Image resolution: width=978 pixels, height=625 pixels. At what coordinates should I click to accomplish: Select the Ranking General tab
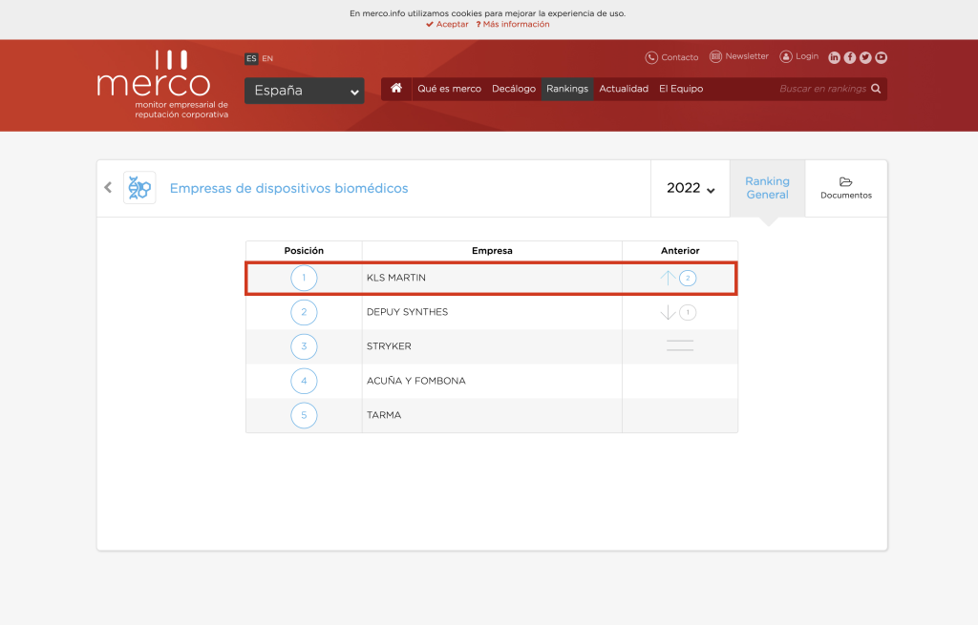[x=767, y=188]
